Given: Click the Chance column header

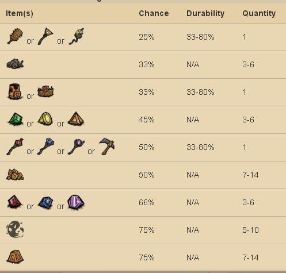Looking at the screenshot, I should [x=154, y=13].
